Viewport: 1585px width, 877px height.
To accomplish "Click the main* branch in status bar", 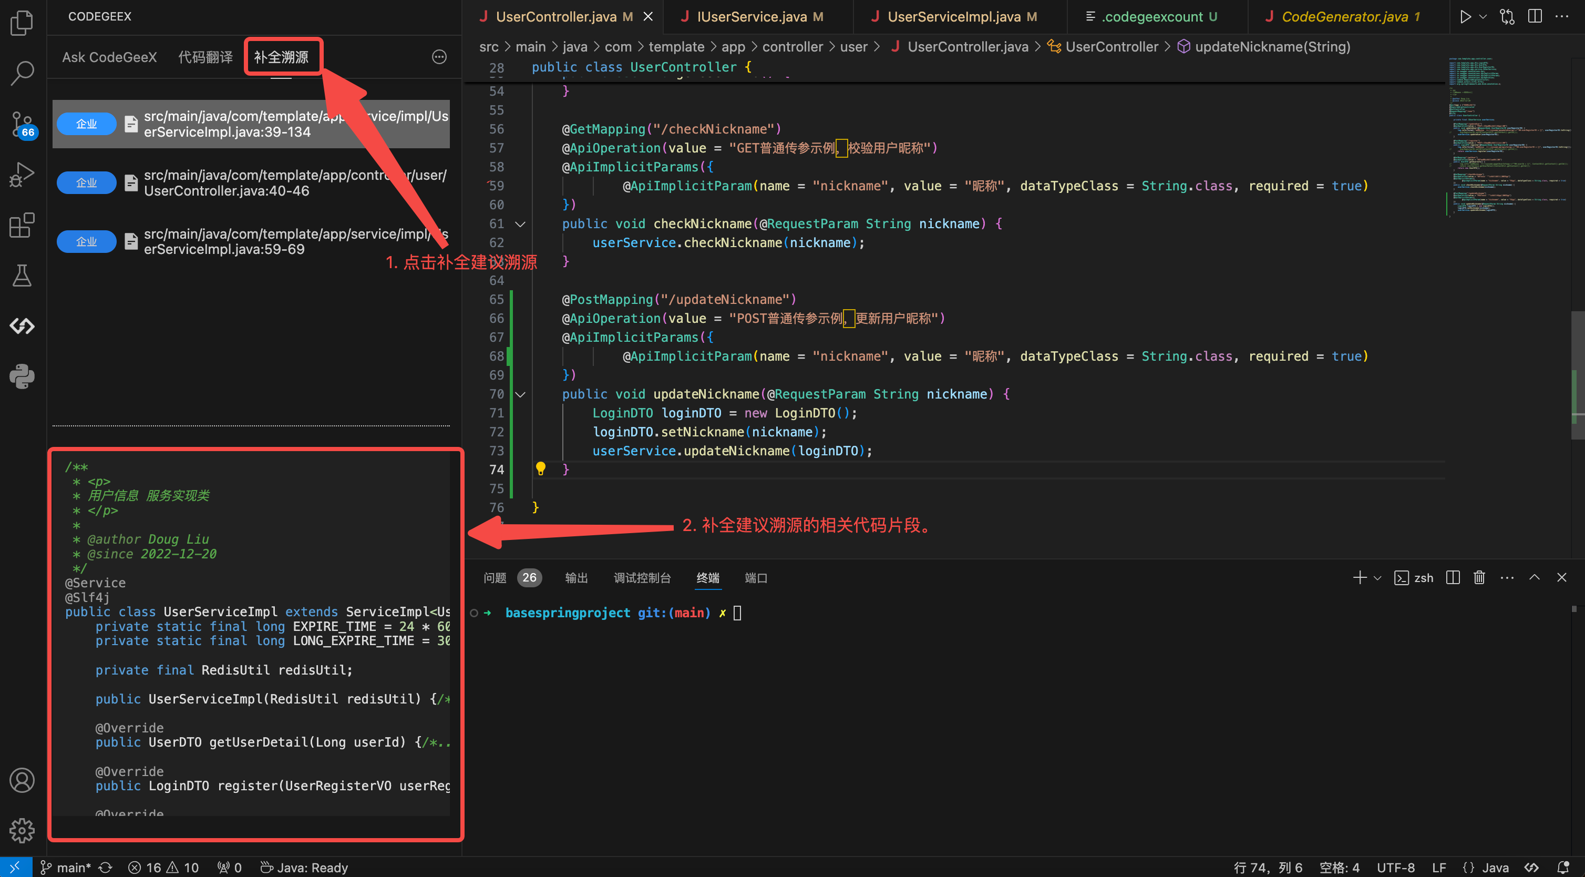I will pyautogui.click(x=65, y=867).
